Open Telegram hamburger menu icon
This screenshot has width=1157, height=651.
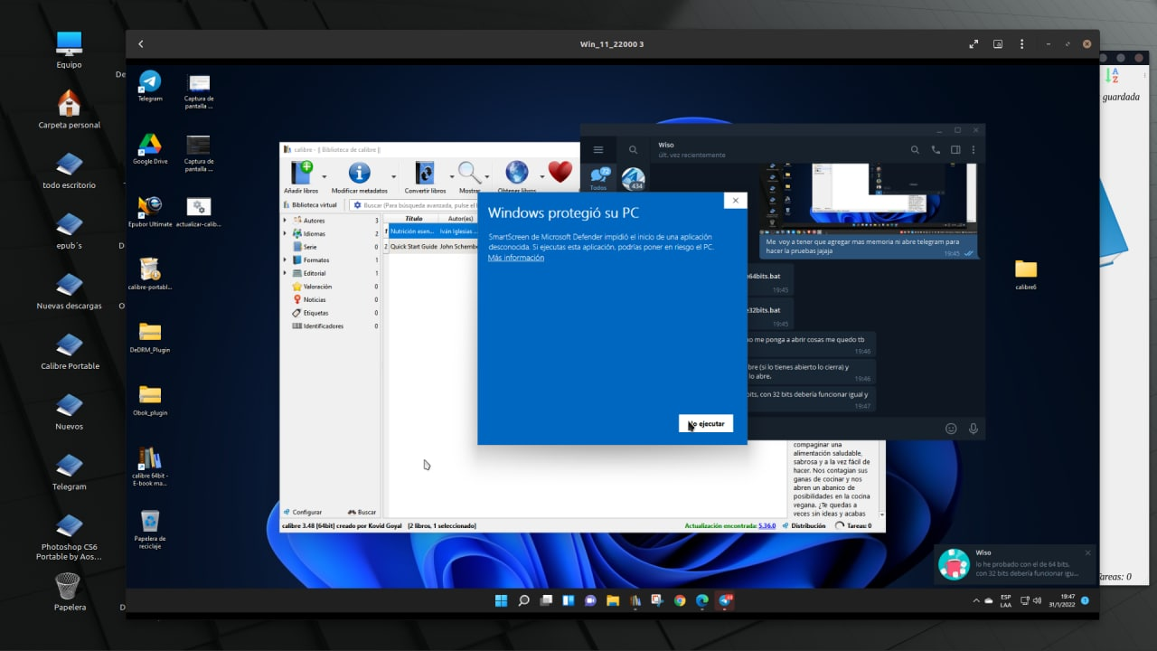tap(597, 150)
